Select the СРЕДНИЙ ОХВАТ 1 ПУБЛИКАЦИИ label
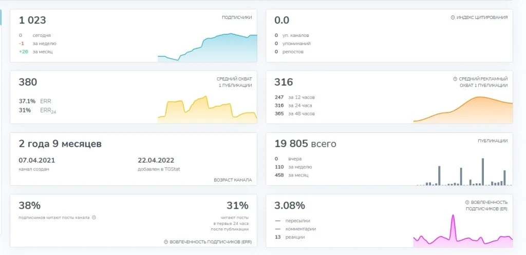 coord(234,82)
